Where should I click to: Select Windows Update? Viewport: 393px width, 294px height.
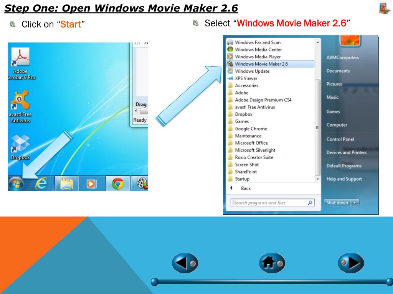tap(270, 71)
